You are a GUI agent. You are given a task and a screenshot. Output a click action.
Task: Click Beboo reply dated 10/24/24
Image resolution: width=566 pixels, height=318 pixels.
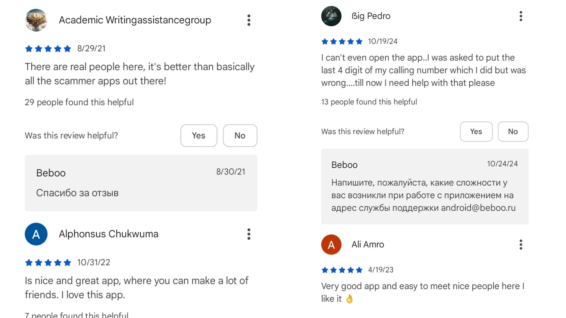coord(425,187)
